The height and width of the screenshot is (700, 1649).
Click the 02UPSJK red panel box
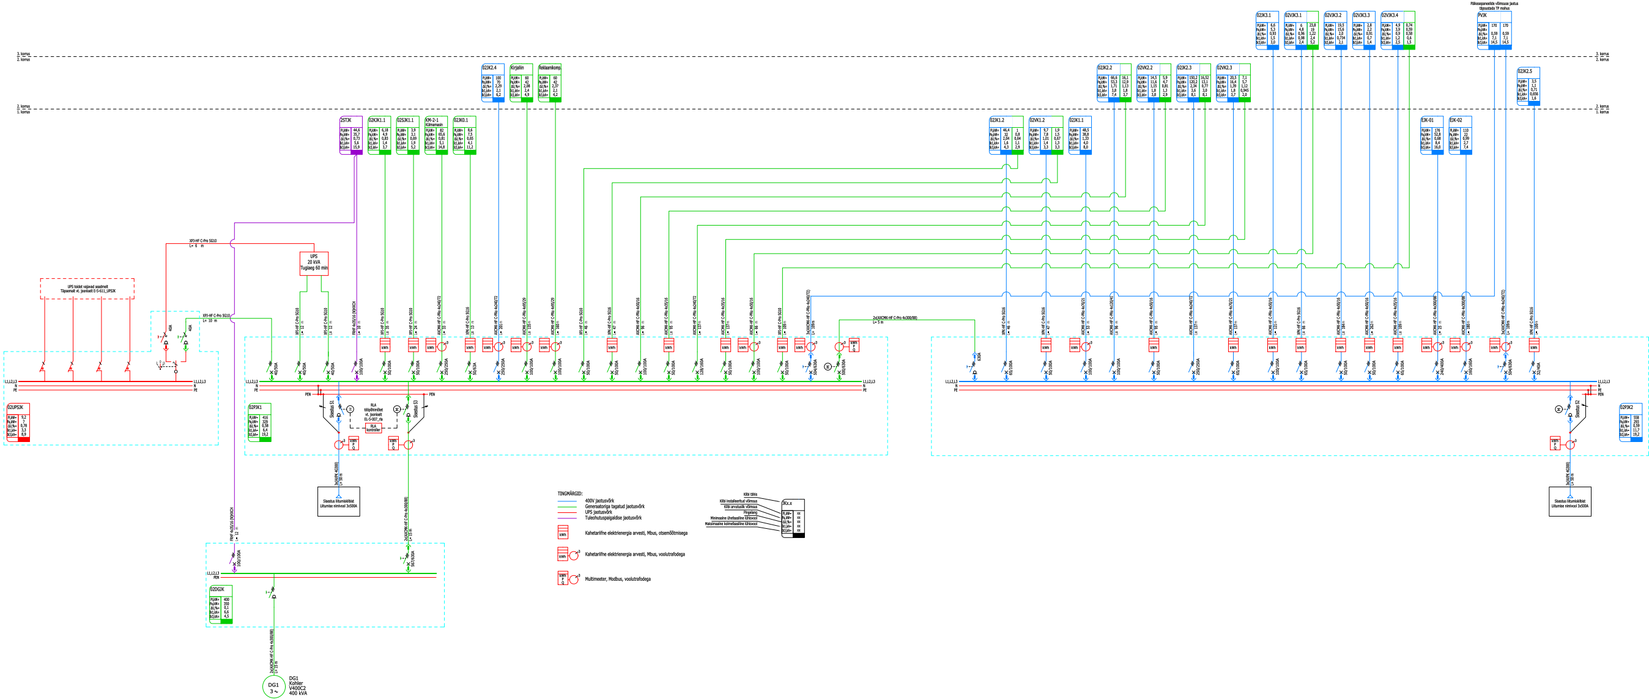click(18, 422)
